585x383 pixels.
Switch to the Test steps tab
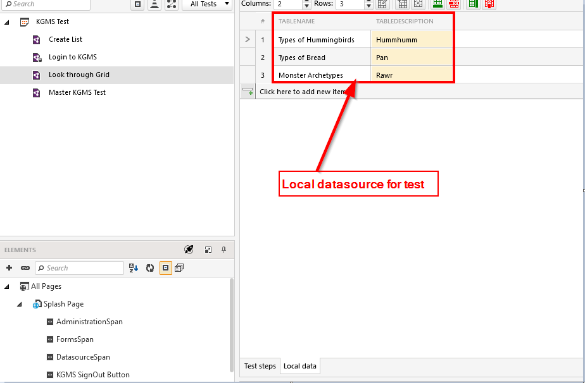(260, 366)
